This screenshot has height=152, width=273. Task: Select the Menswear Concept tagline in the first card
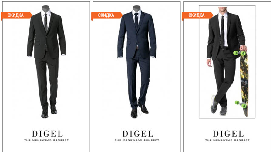point(46,140)
